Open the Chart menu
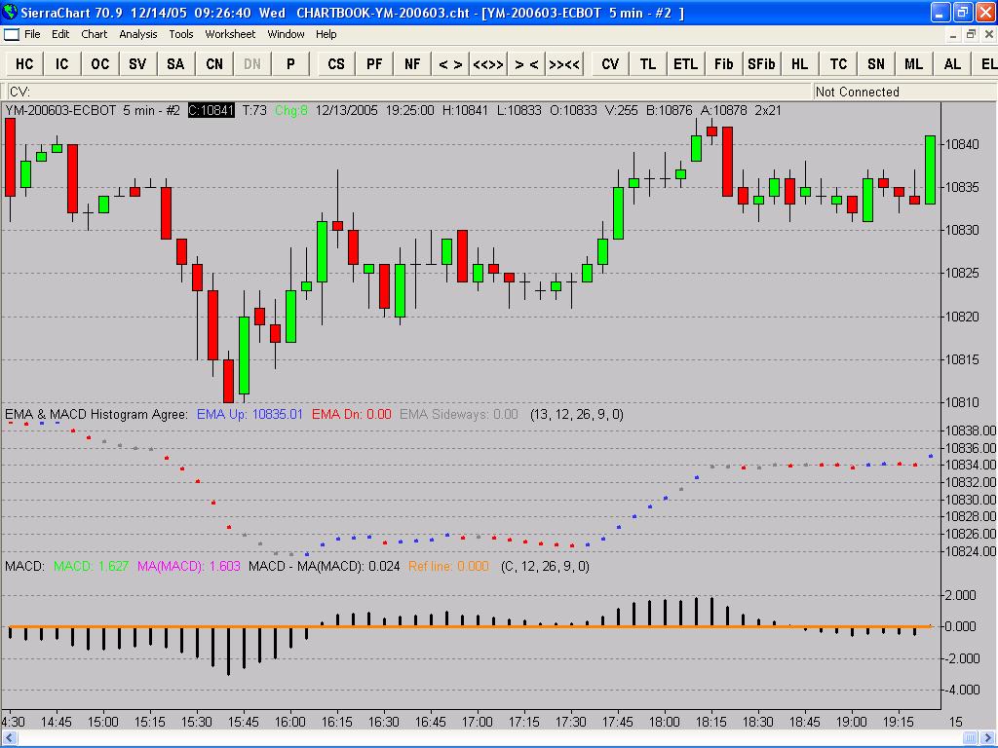 (x=95, y=34)
